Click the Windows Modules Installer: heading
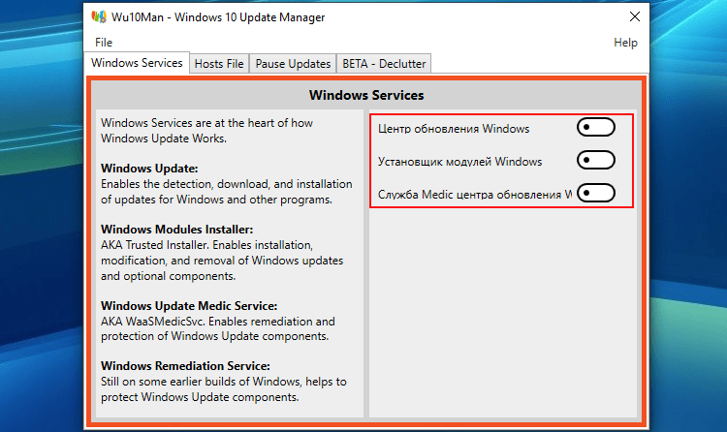Viewport: 727px width, 432px height. 177,230
